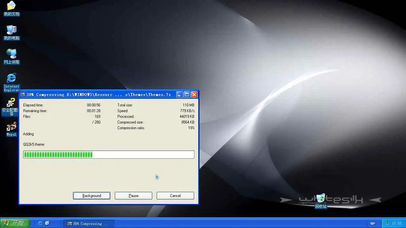
Task: Click the Files count 169
Action: (x=97, y=117)
